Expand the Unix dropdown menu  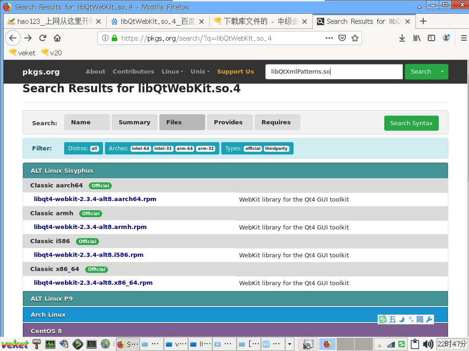point(200,72)
